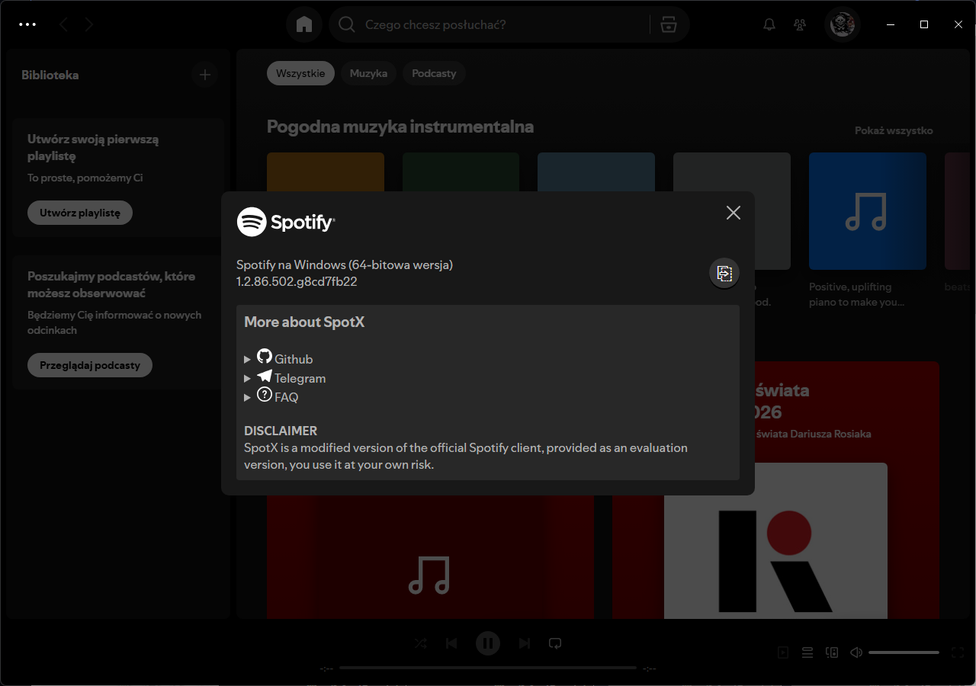Add to library with the plus icon
Image resolution: width=976 pixels, height=686 pixels.
tap(204, 75)
